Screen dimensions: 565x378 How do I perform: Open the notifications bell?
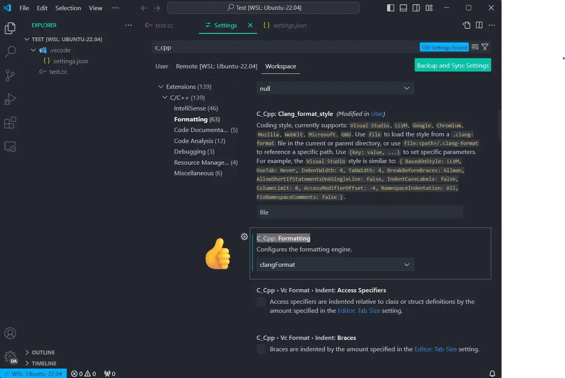[492, 373]
